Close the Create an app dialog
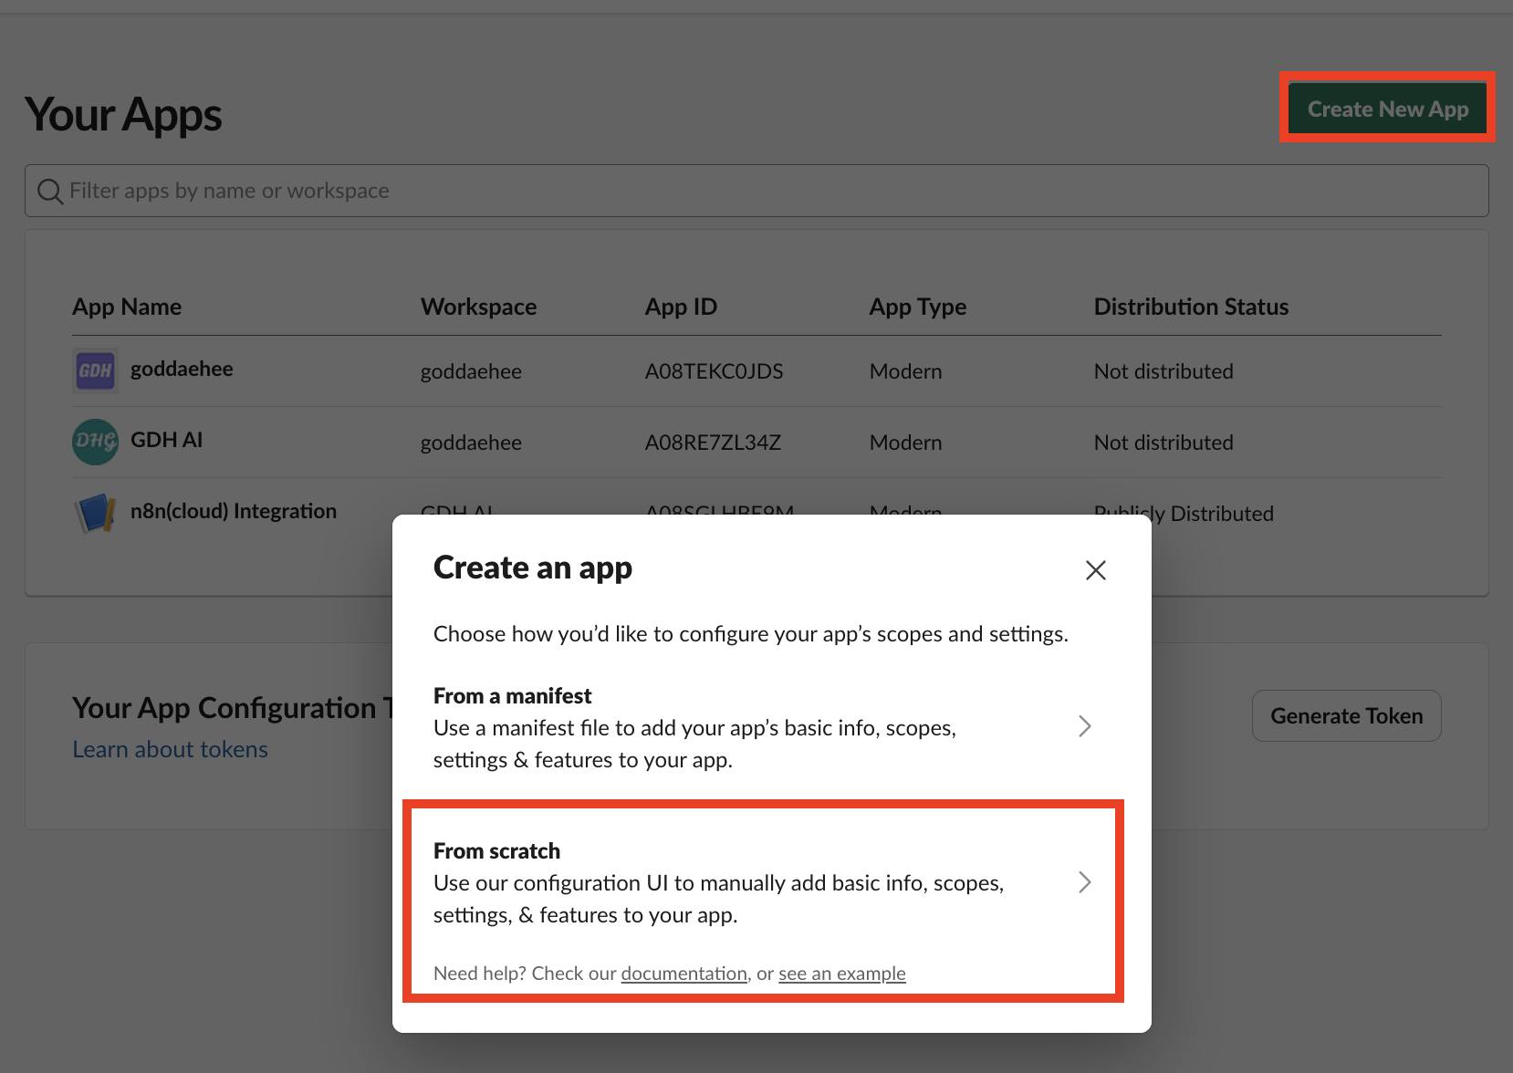 1095,570
